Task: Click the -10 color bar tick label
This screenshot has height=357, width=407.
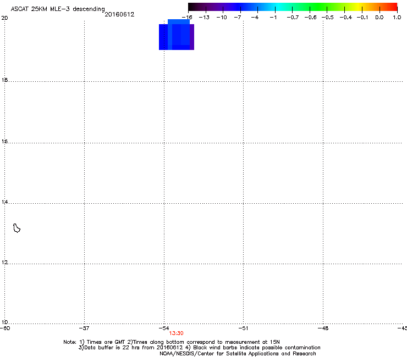Action: click(x=222, y=18)
